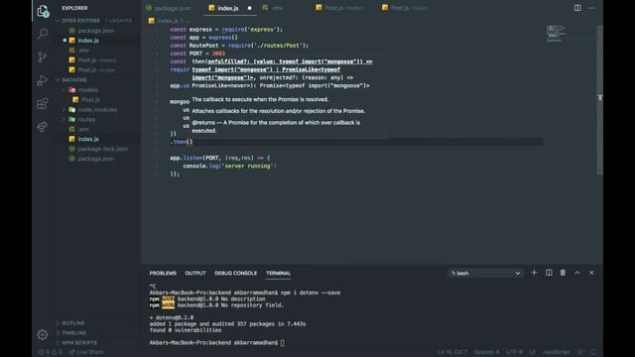
Task: Open notifications bell in status bar
Action: click(593, 352)
